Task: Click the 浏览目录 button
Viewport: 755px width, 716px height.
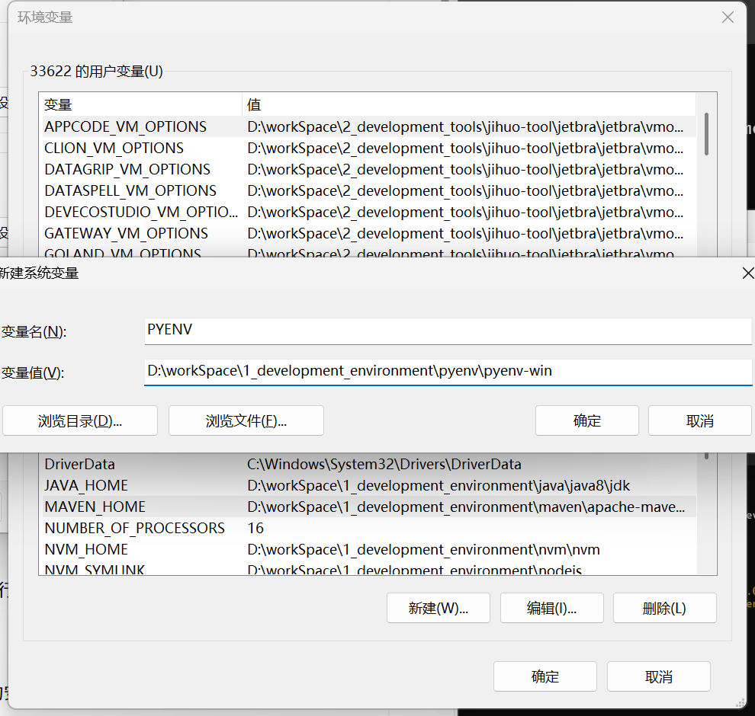Action: [80, 420]
